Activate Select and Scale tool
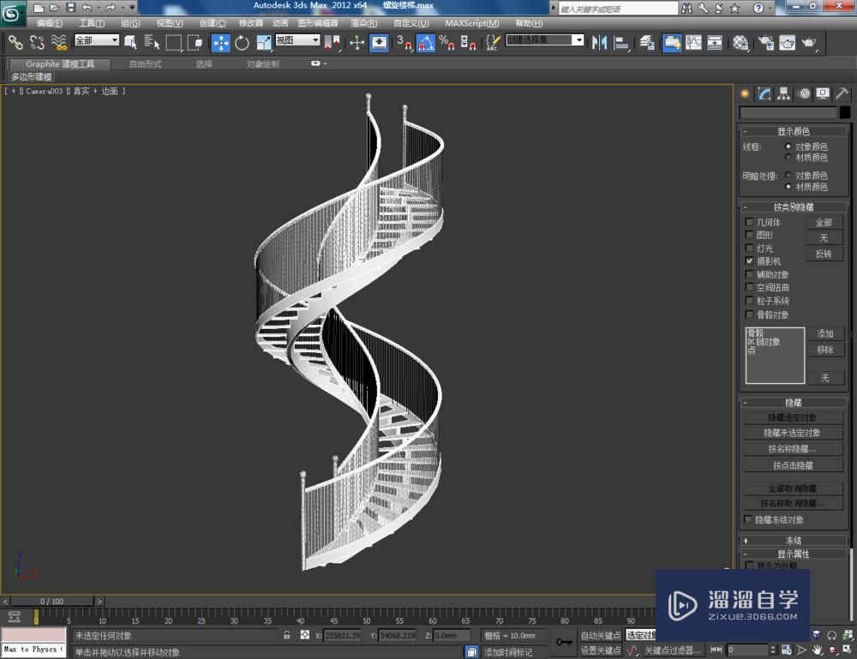This screenshot has height=659, width=857. [263, 42]
